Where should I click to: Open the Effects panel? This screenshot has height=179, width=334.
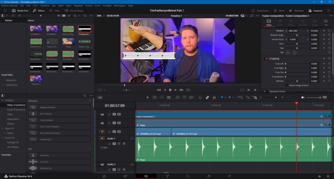tap(38, 10)
